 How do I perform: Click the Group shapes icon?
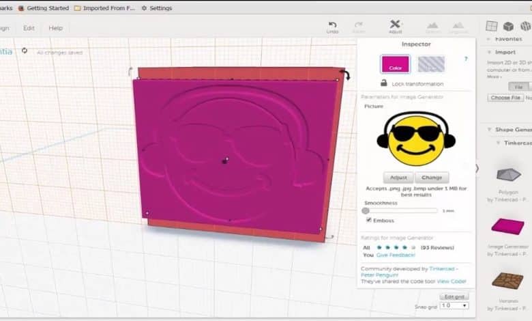tap(432, 25)
